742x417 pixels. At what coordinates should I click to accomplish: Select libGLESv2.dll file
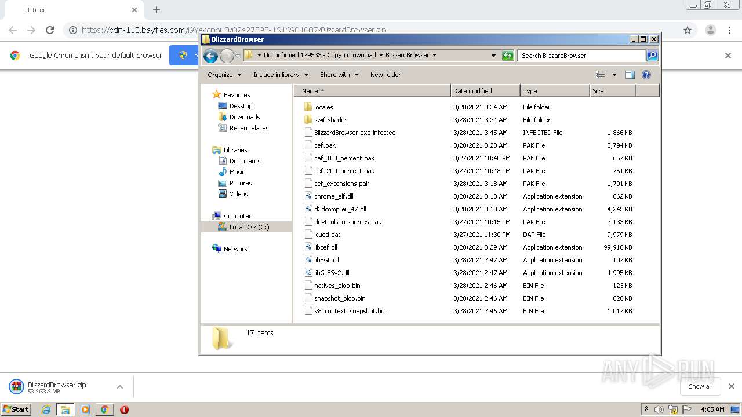click(x=332, y=273)
